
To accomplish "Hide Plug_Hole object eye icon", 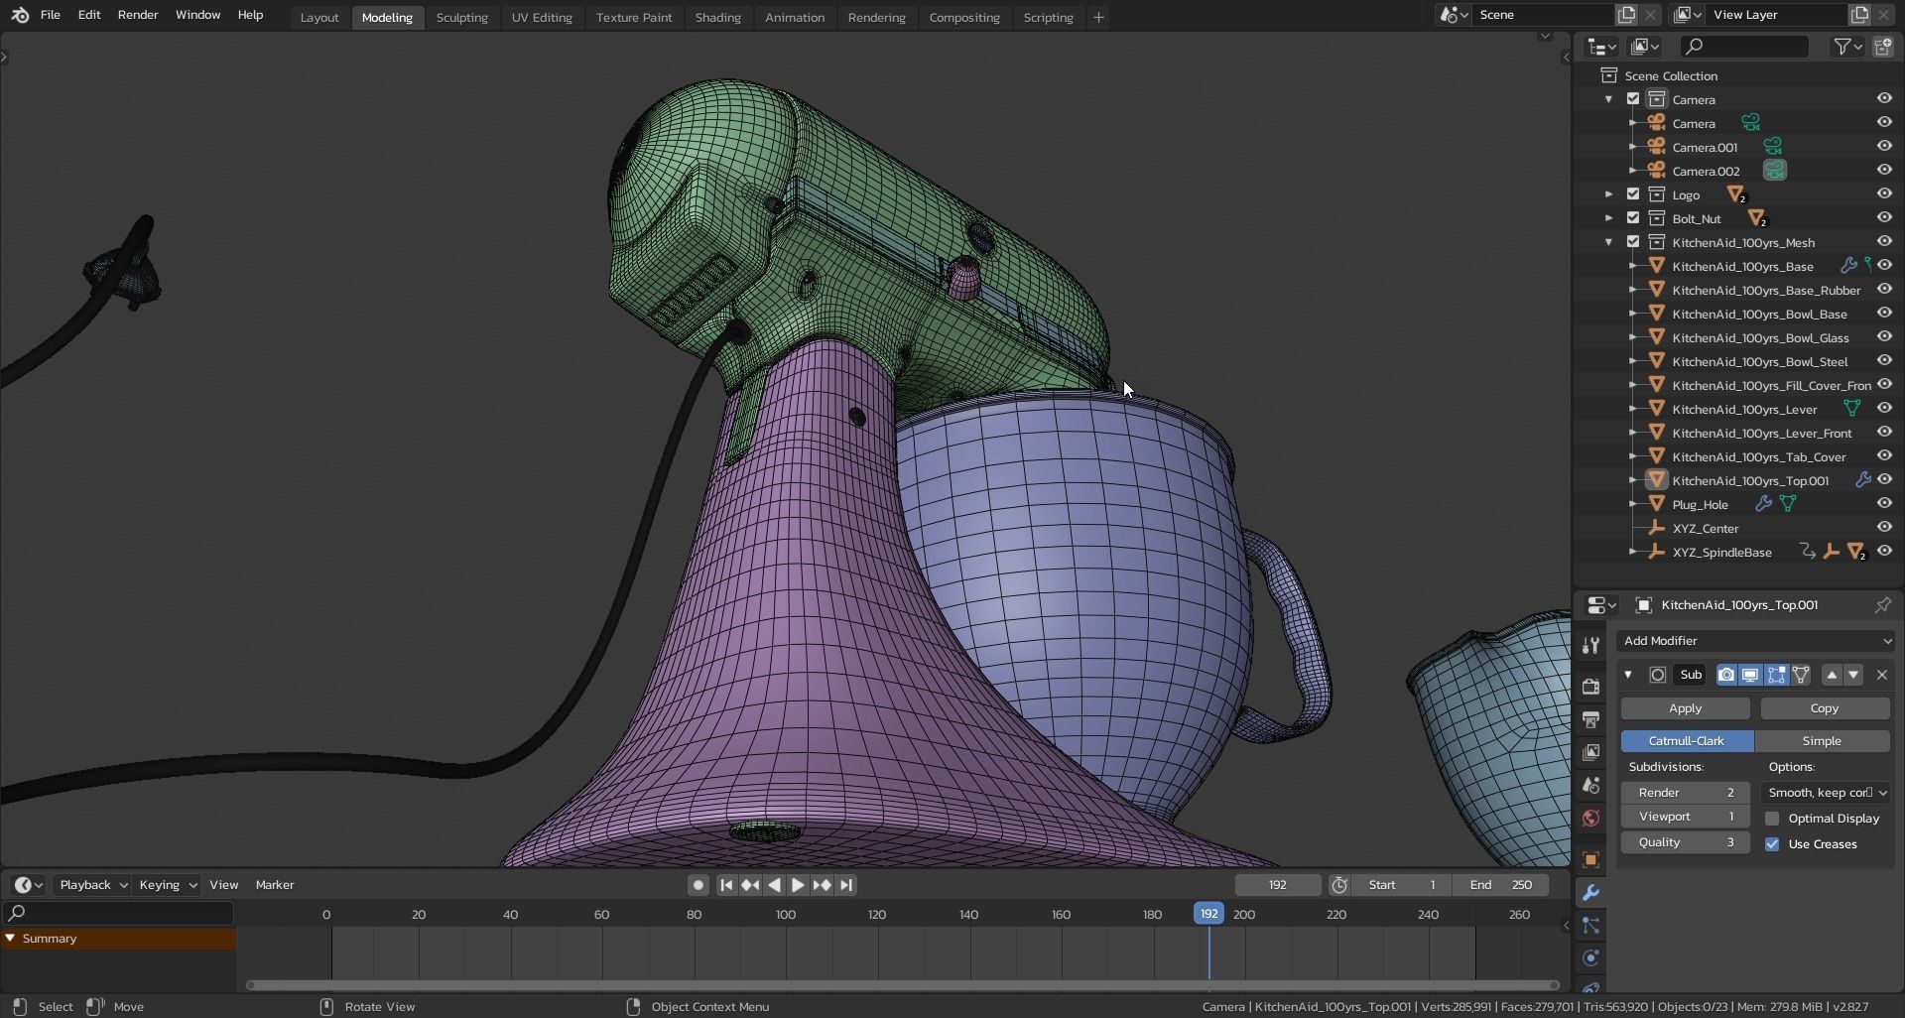I will click(x=1883, y=504).
